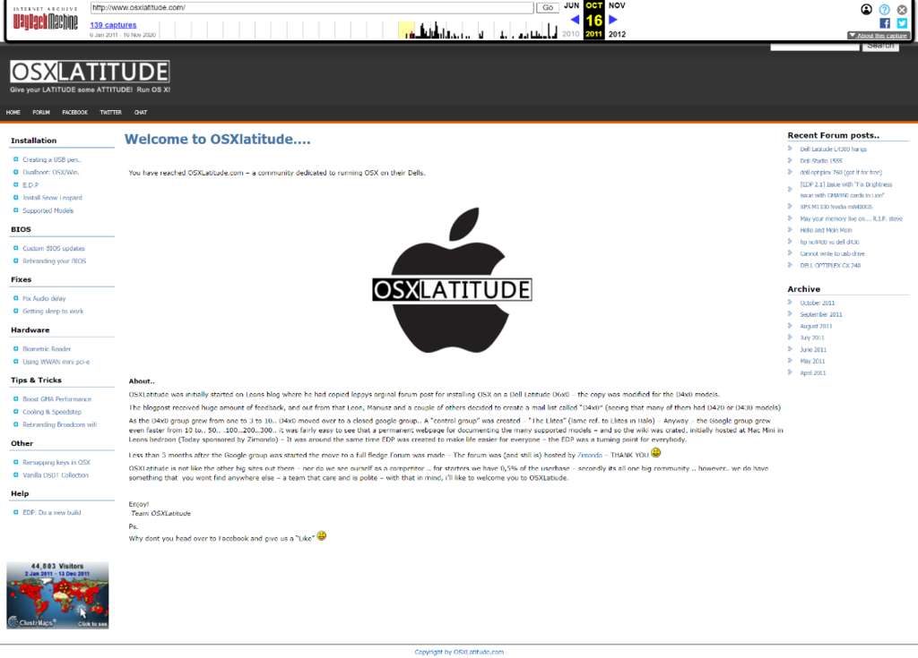Click the Wayback URL input field

point(311,7)
